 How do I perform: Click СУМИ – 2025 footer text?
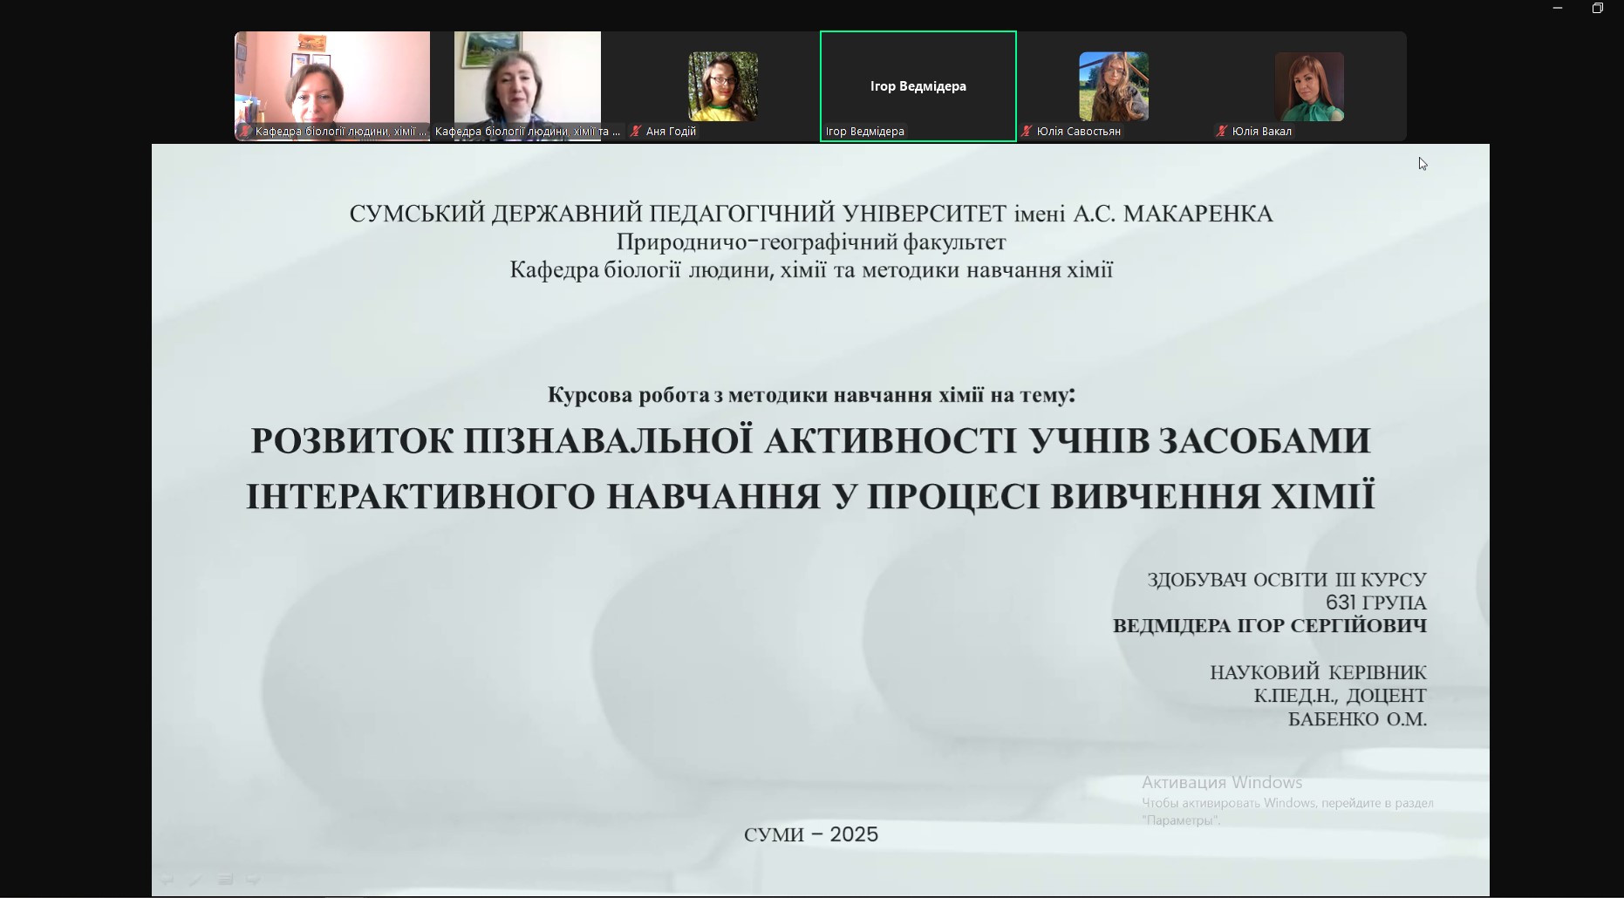[x=811, y=834]
